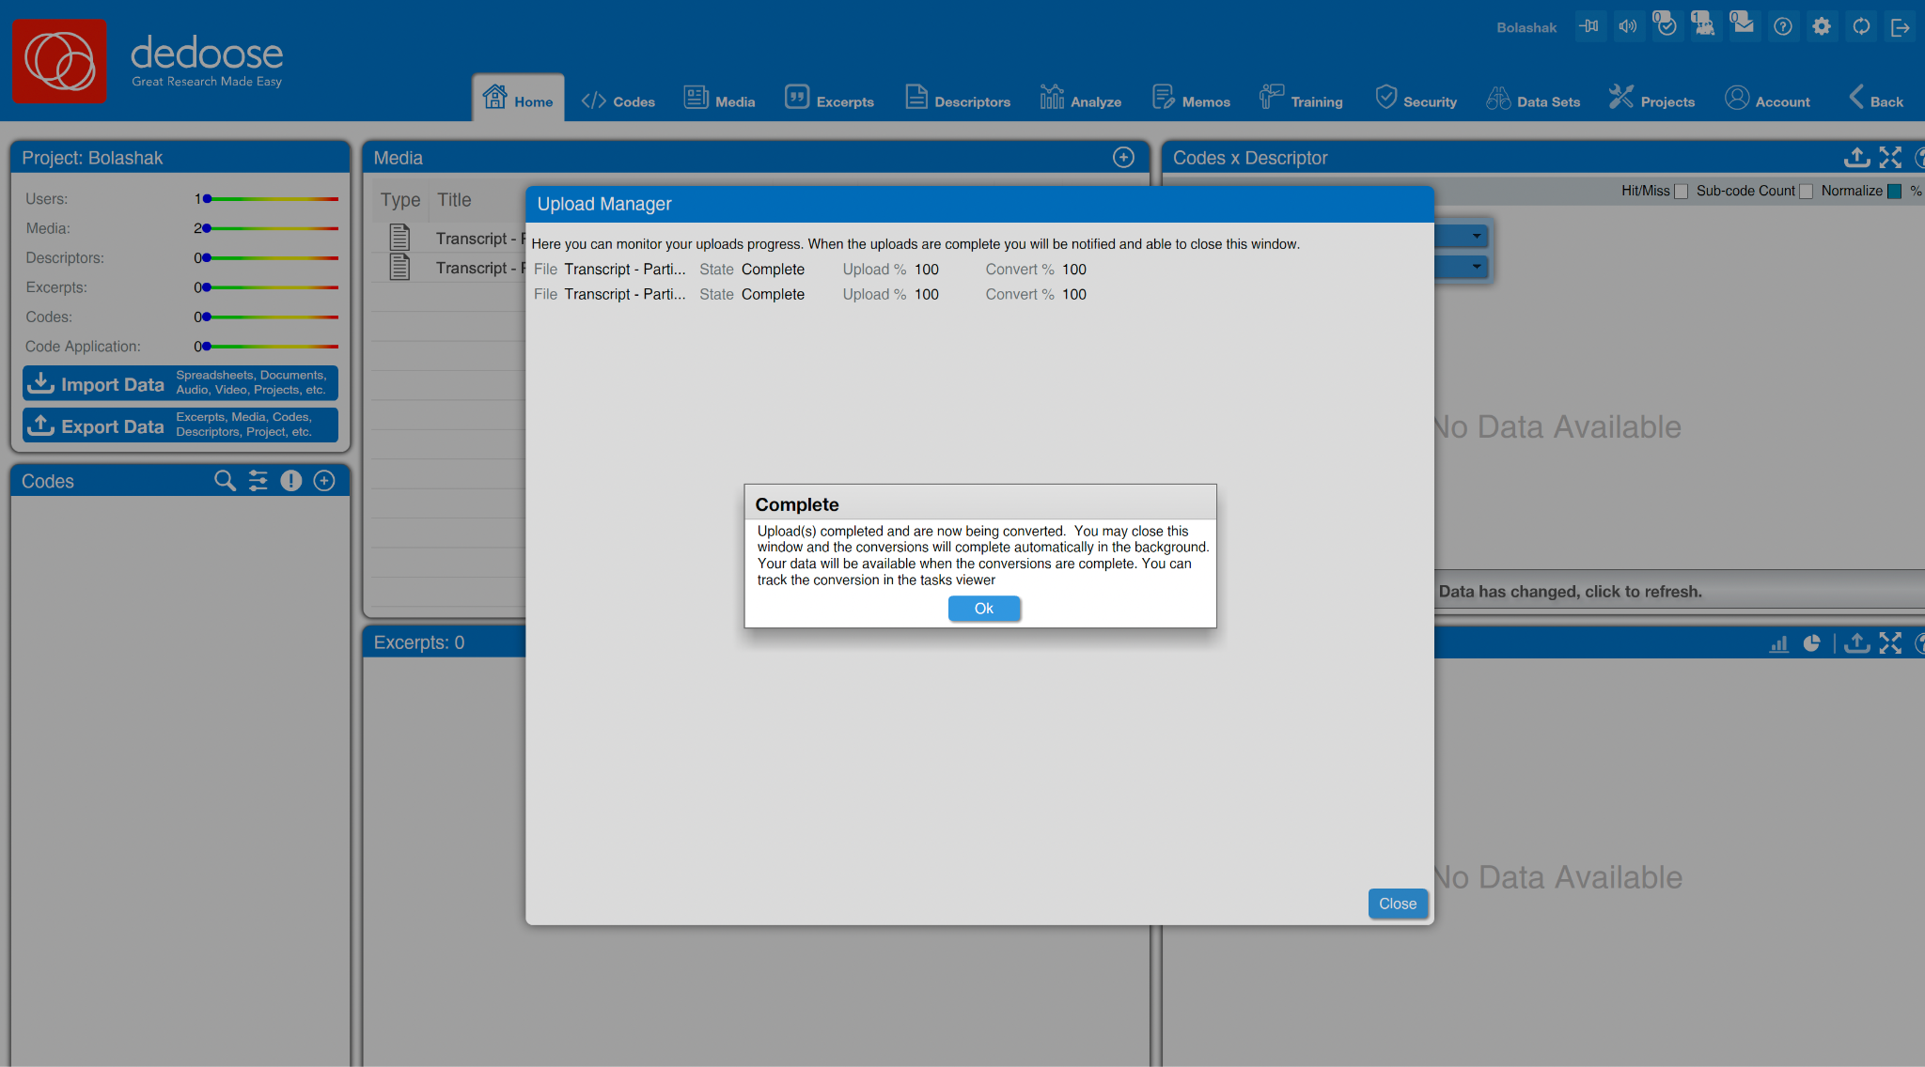Open the settings gear icon
The width and height of the screenshot is (1925, 1067).
(1822, 26)
